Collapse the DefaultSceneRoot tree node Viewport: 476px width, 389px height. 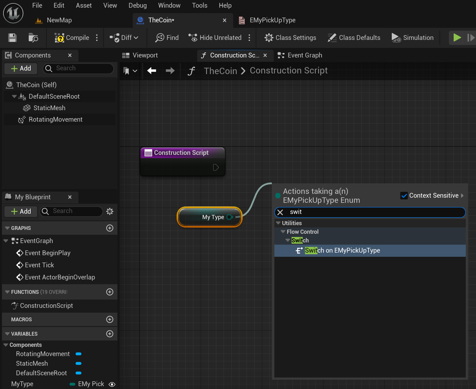coord(14,96)
